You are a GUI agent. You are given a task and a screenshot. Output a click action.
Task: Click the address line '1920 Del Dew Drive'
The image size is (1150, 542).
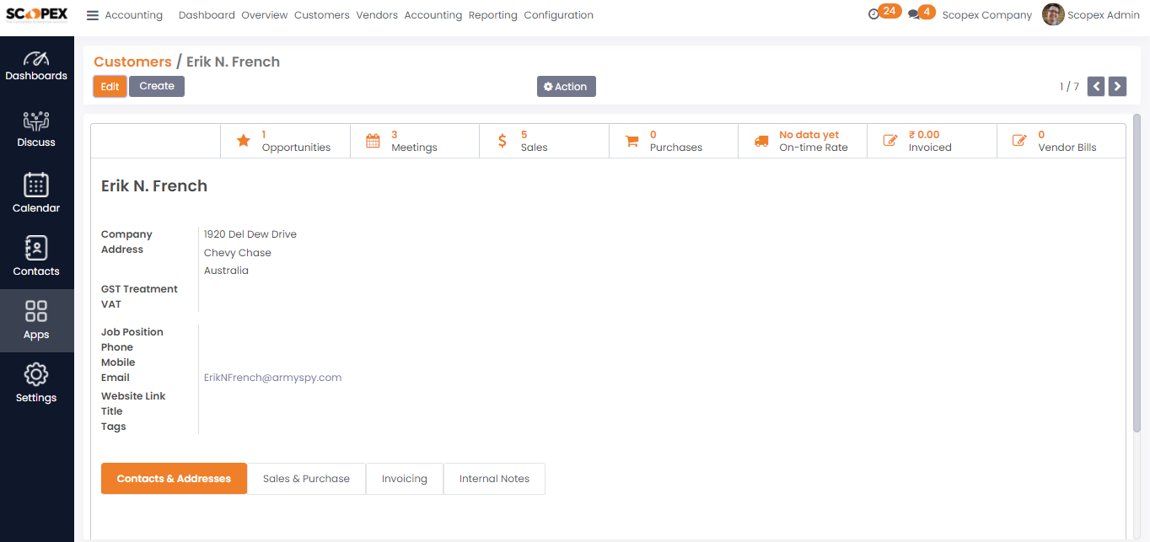[250, 234]
